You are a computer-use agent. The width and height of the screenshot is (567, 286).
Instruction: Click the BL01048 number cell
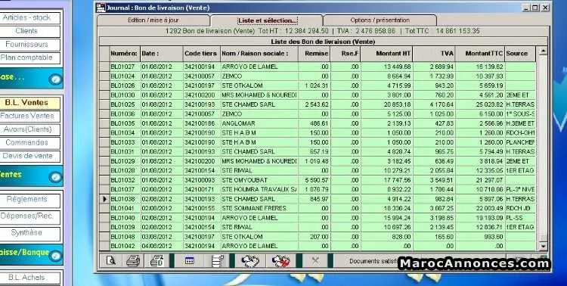pyautogui.click(x=125, y=237)
